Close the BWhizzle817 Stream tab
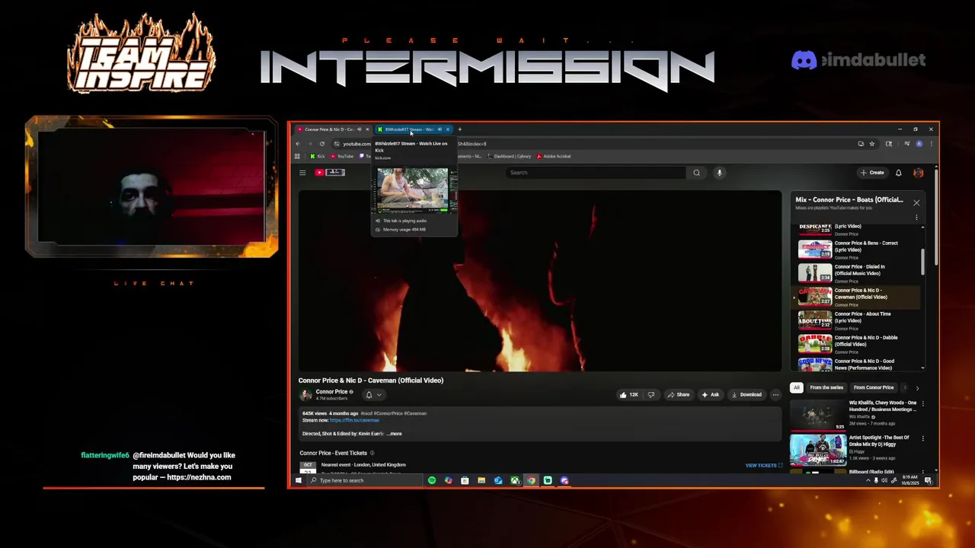 [x=448, y=129]
